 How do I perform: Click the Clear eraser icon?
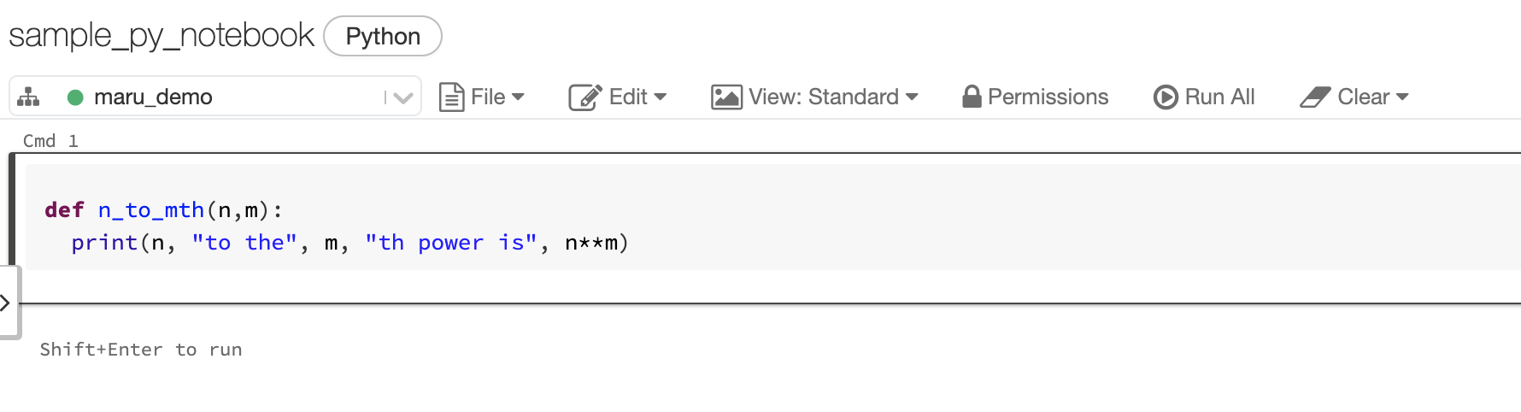1315,97
